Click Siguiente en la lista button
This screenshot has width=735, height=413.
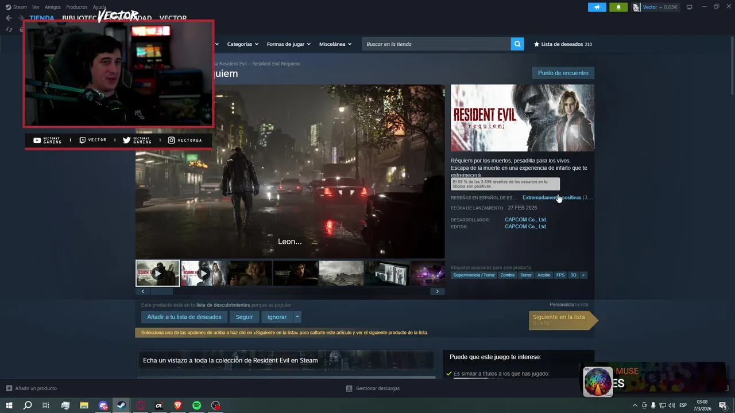click(563, 320)
